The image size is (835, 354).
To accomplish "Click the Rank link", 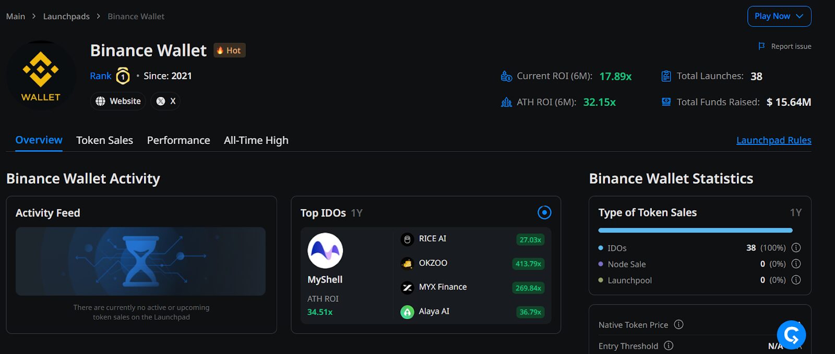I will tap(101, 76).
